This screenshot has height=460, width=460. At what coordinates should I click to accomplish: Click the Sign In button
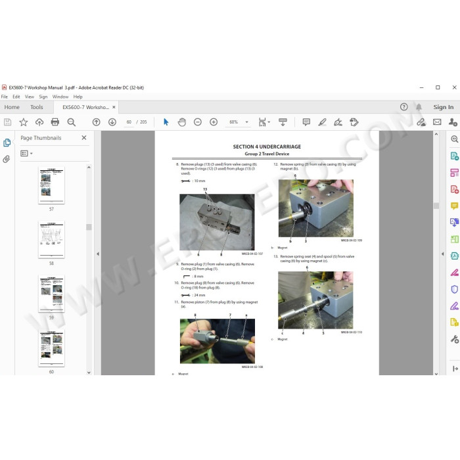point(444,107)
